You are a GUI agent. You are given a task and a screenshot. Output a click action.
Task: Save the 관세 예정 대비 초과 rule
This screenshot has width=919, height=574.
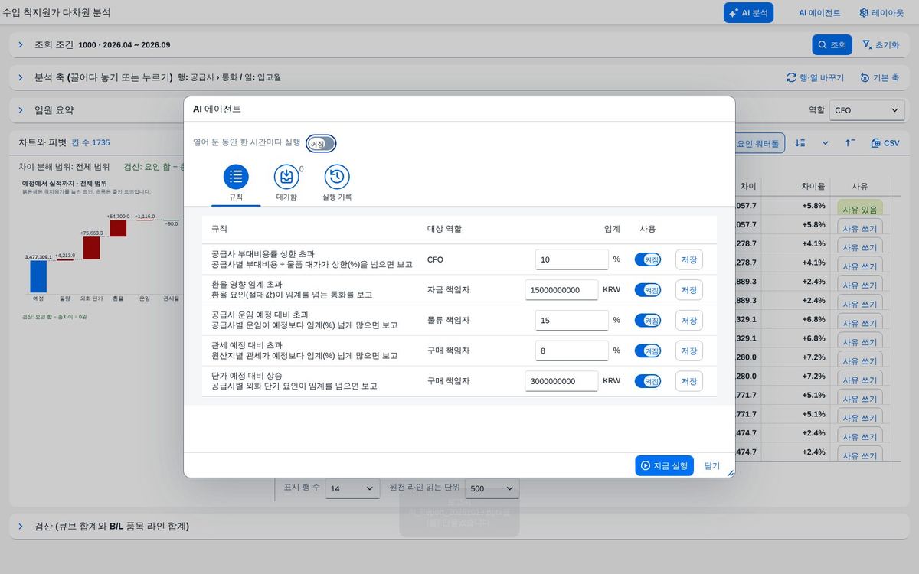[689, 351]
